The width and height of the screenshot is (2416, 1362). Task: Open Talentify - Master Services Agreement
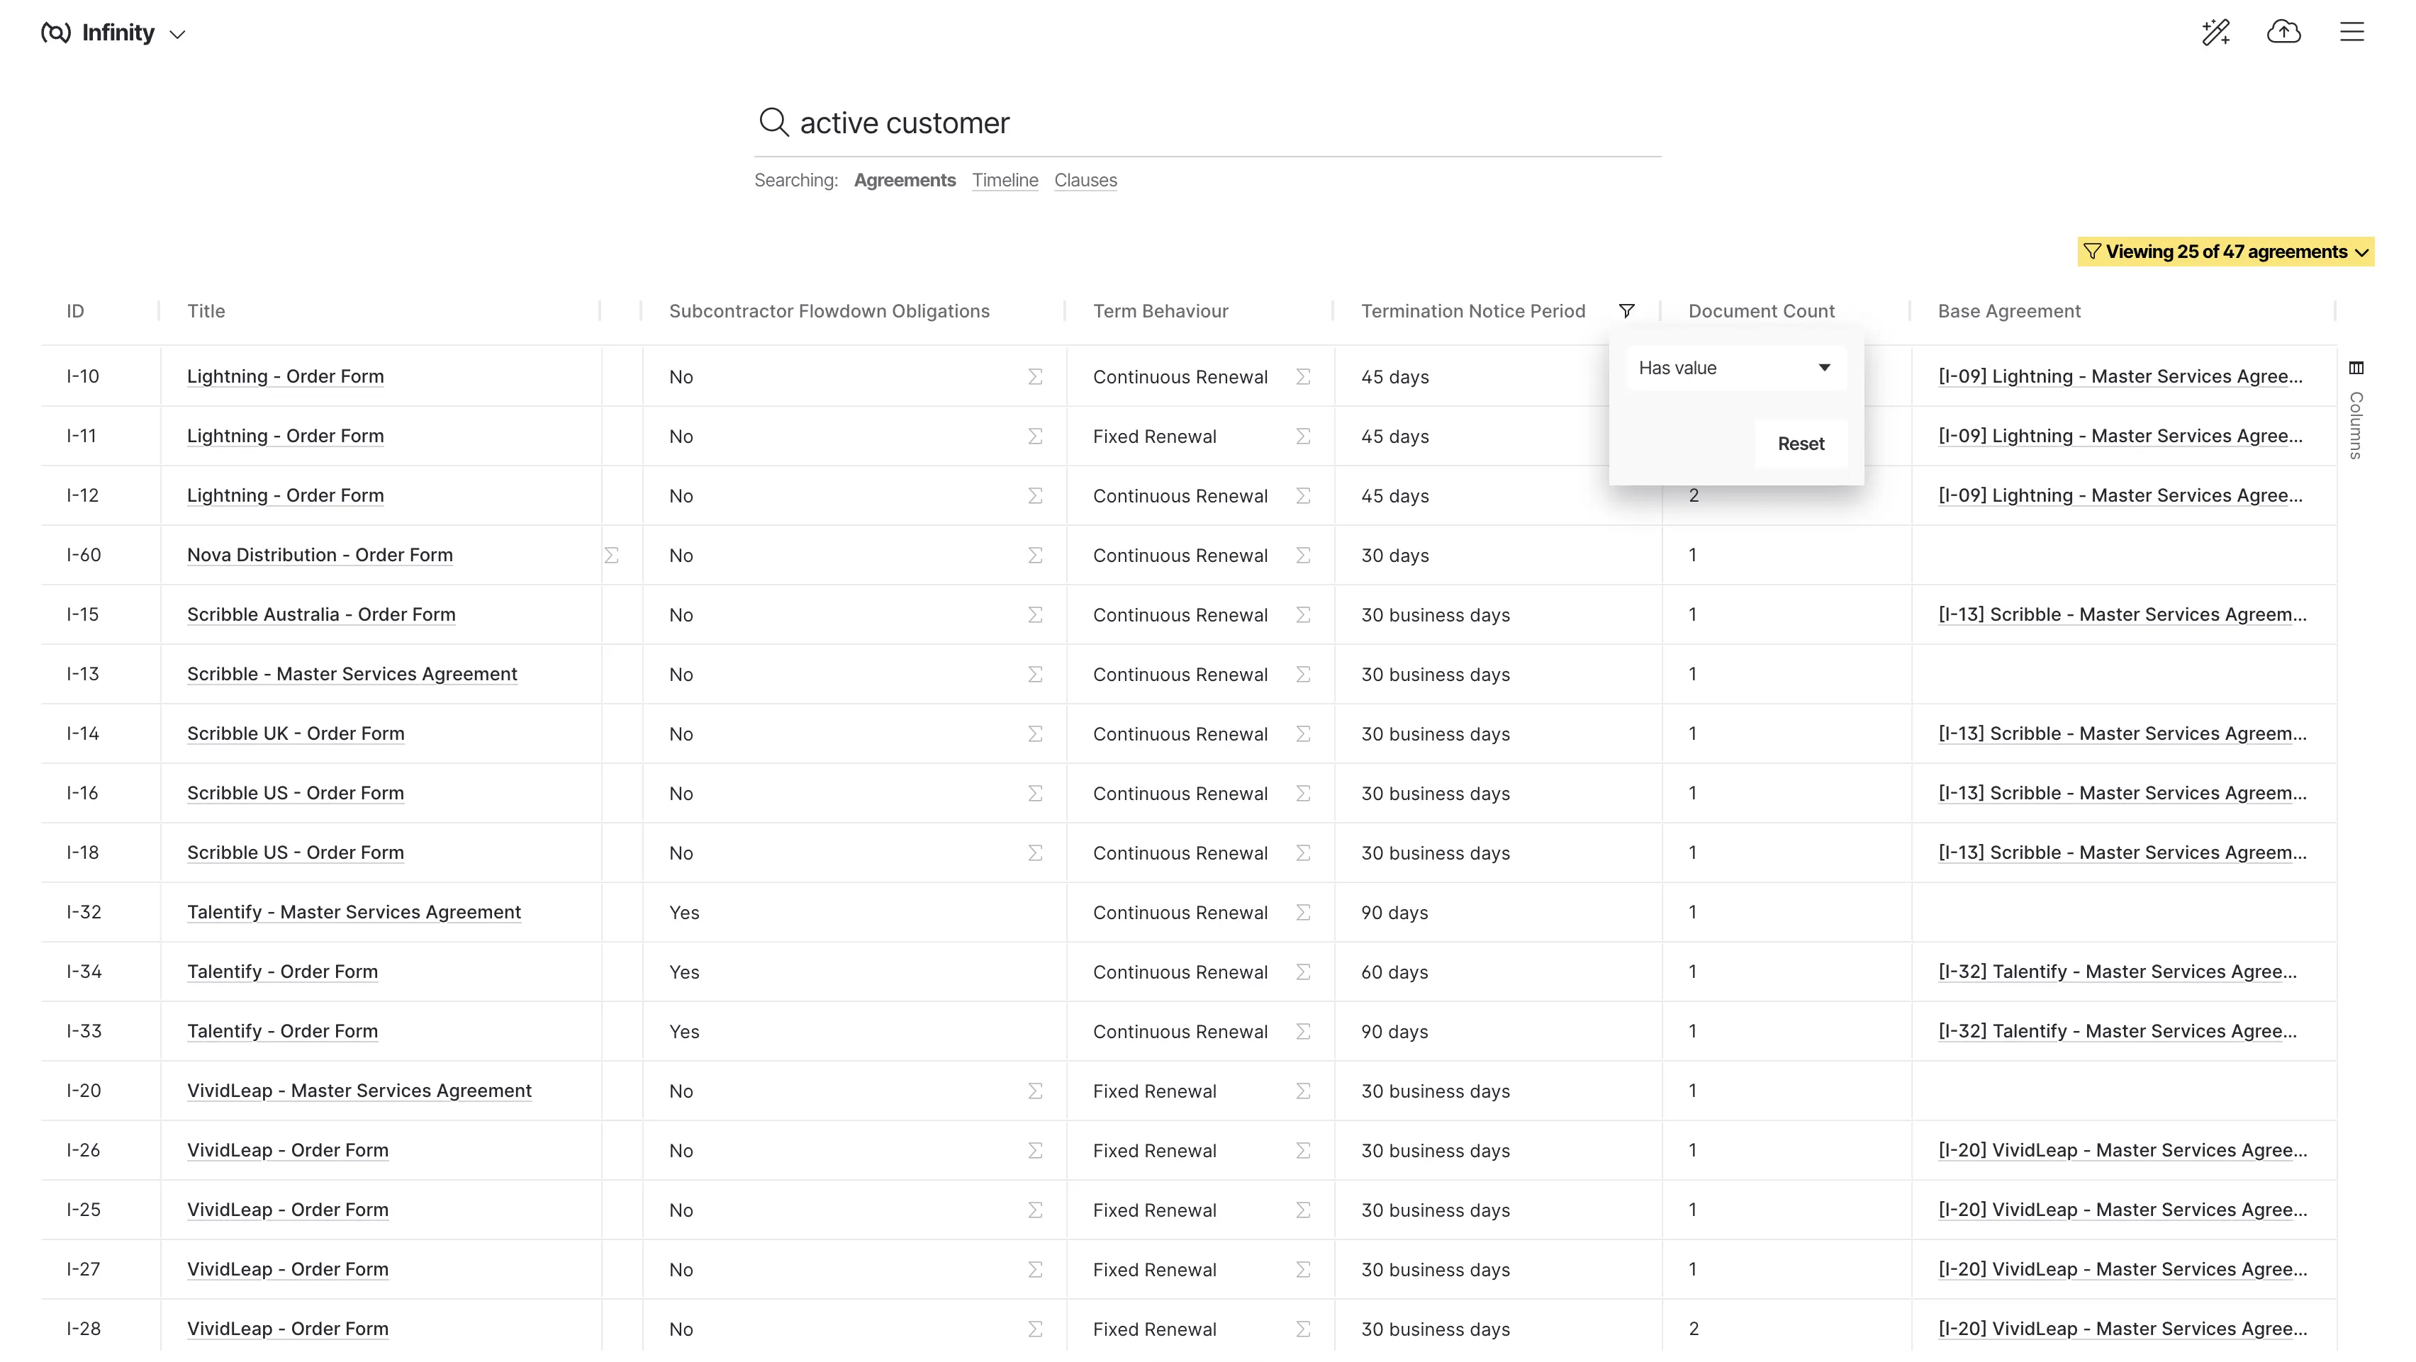[354, 912]
